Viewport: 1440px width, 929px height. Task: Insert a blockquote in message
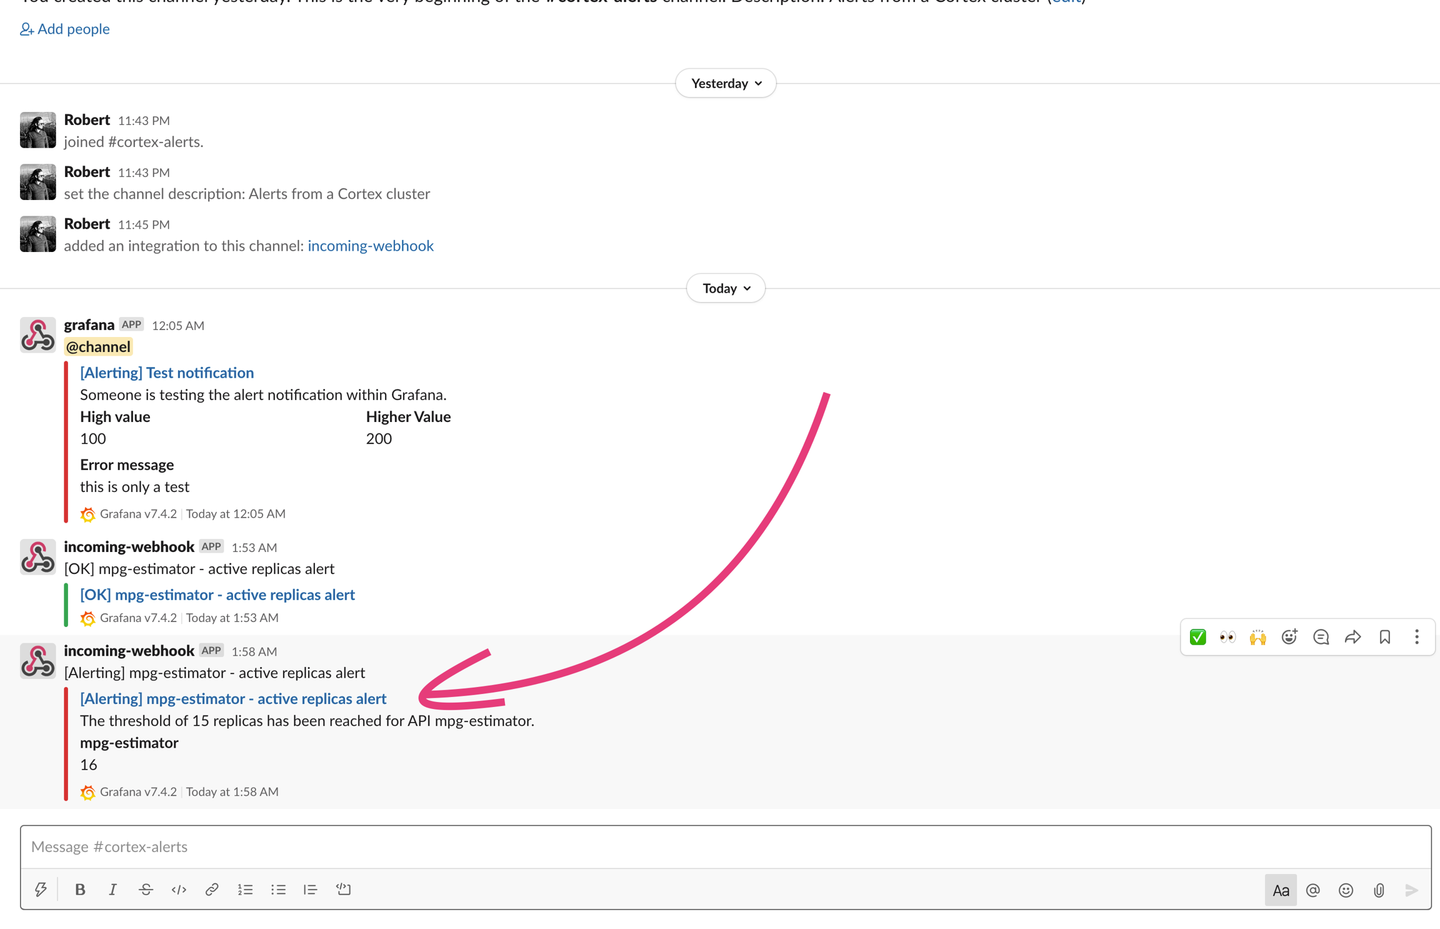[x=311, y=889]
